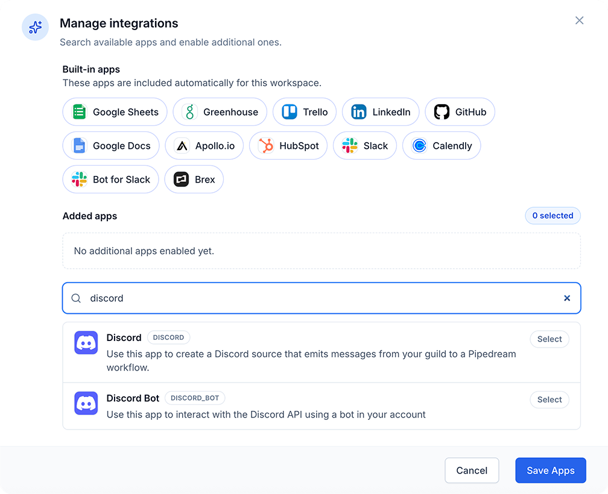The image size is (608, 494).
Task: Click the Brex logo icon
Action: pyautogui.click(x=181, y=180)
